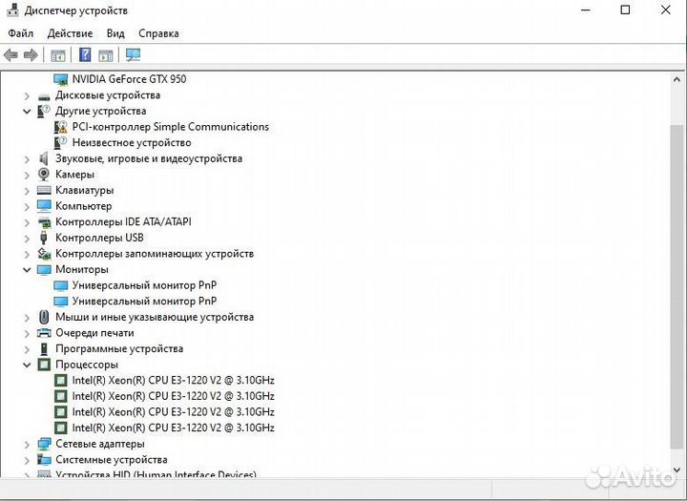Click the software devices icon
The height and width of the screenshot is (501, 687).
point(44,349)
